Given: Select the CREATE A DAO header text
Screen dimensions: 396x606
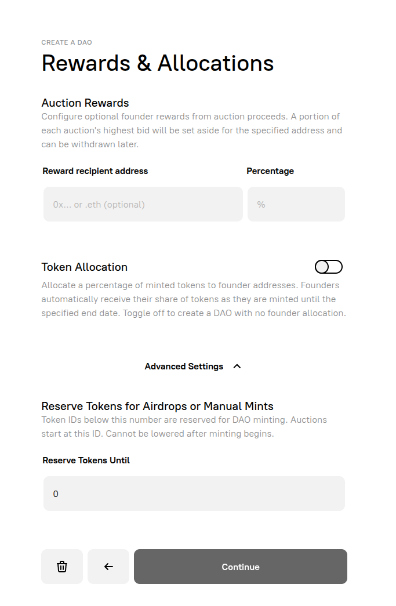Looking at the screenshot, I should click(x=67, y=42).
